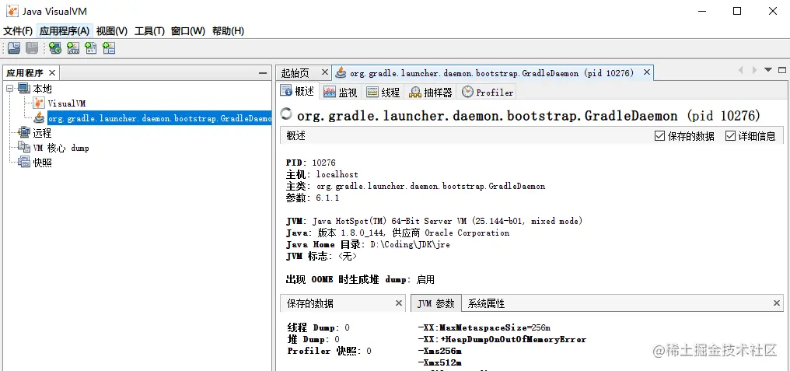790x371 pixels.
Task: Select the 系统属性 tab
Action: point(486,304)
